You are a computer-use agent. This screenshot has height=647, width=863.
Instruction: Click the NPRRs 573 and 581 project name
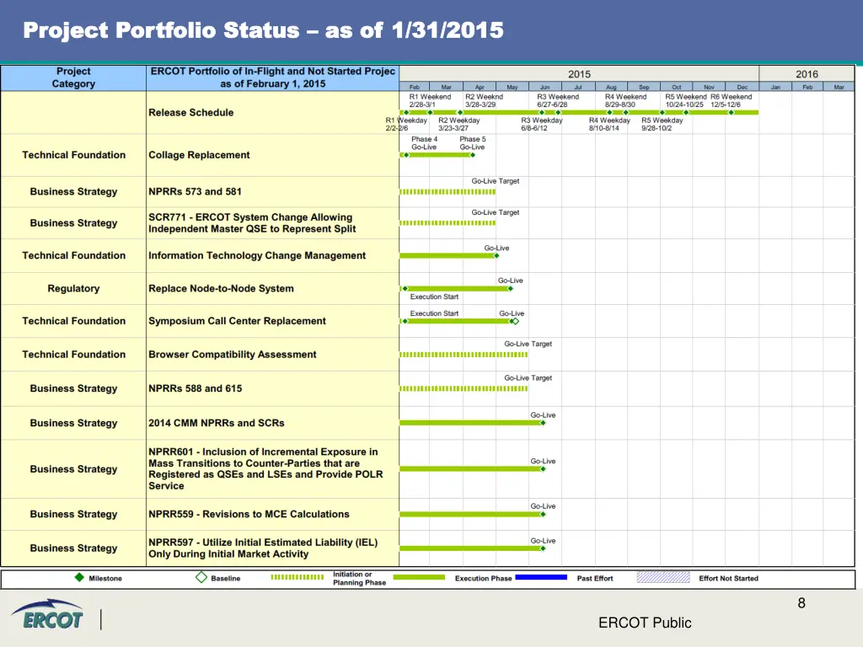pyautogui.click(x=195, y=191)
